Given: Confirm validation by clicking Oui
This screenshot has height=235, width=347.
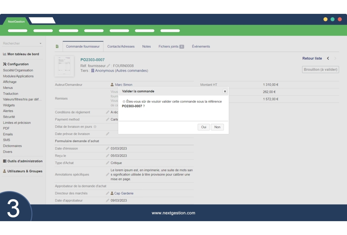Looking at the screenshot, I should [x=204, y=127].
